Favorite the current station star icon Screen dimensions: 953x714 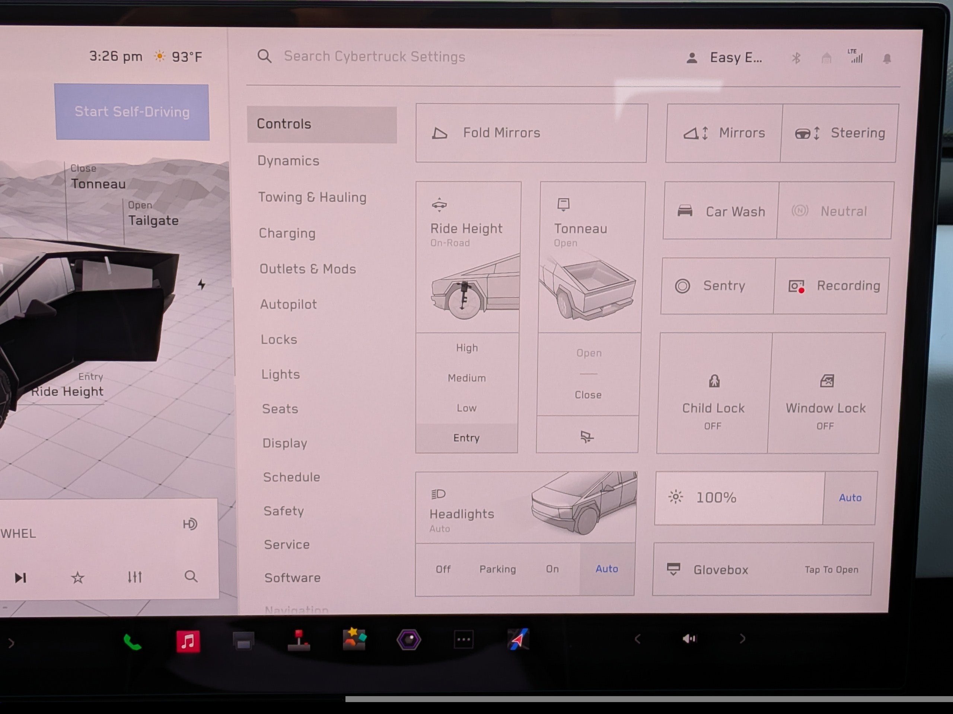77,578
